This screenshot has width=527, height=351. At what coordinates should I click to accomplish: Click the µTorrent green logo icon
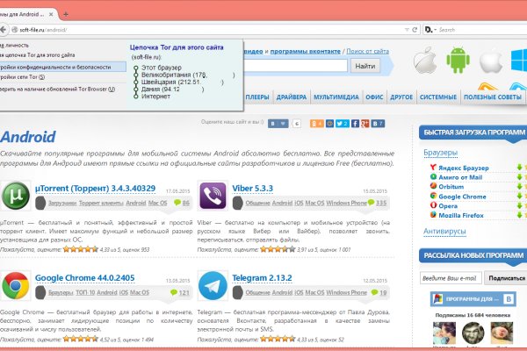pyautogui.click(x=15, y=196)
